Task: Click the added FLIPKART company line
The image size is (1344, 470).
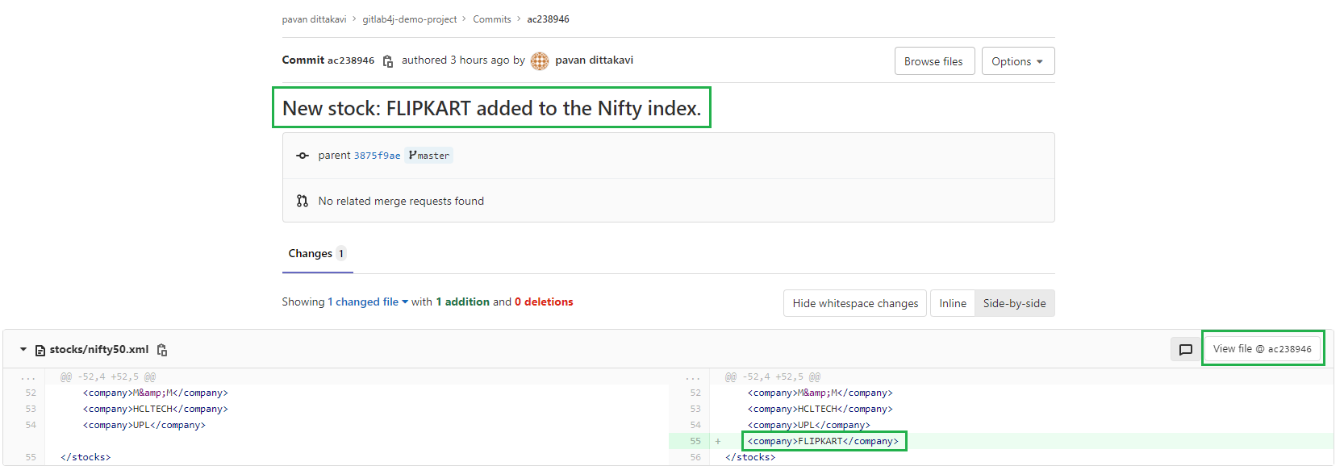Action: (x=823, y=441)
